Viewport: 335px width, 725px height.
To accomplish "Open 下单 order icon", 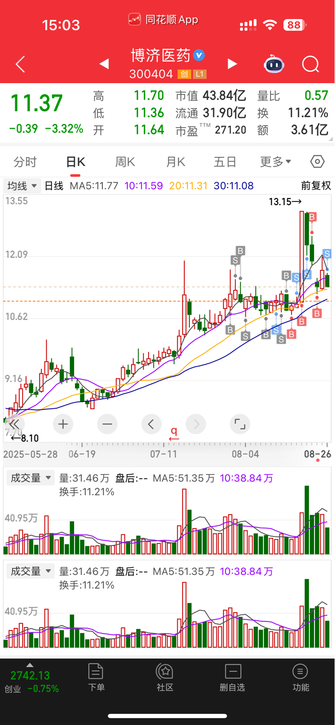I will 96,677.
